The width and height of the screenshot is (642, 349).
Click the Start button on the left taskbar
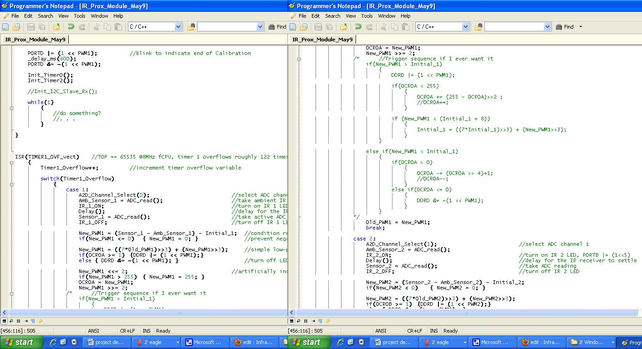pyautogui.click(x=21, y=342)
